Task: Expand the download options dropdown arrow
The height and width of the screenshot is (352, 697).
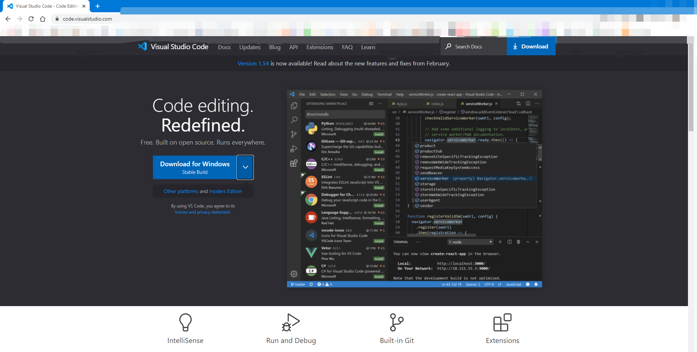Action: click(245, 167)
